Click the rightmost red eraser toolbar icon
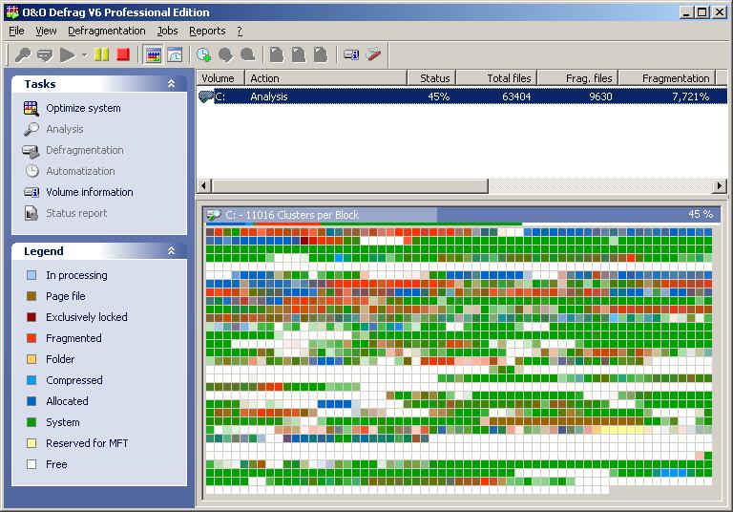The width and height of the screenshot is (733, 512). [x=373, y=55]
